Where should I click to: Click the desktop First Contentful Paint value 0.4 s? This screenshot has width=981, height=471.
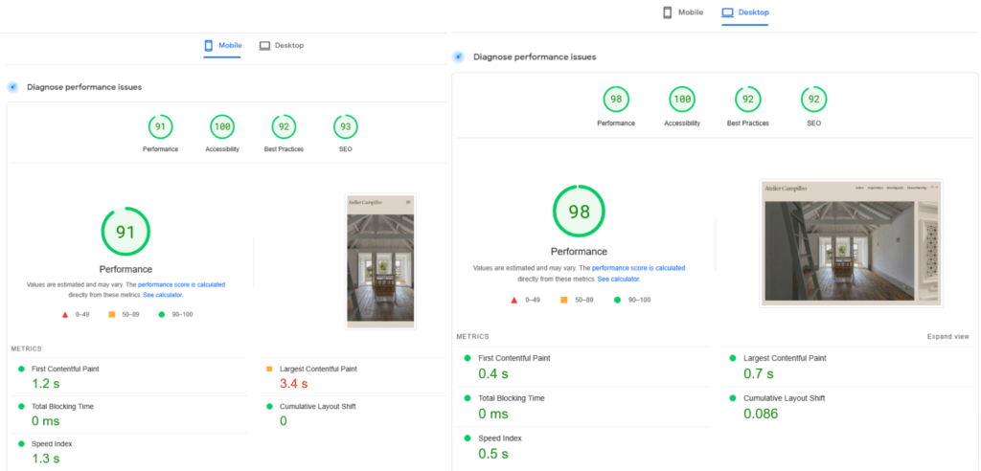pos(493,374)
